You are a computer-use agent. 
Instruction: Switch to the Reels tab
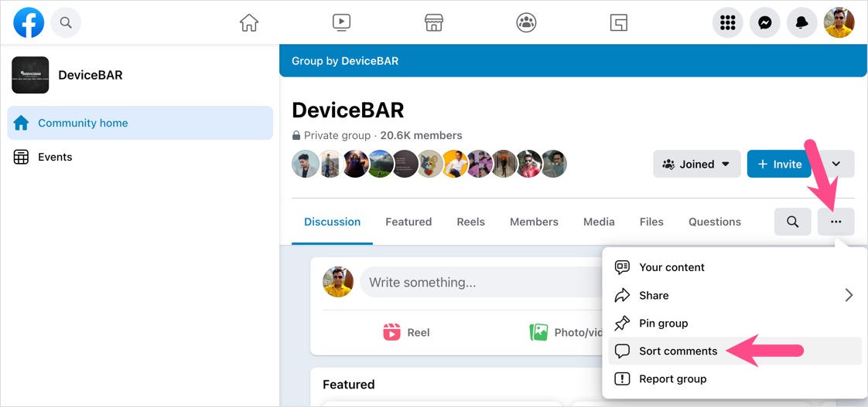[x=470, y=222]
